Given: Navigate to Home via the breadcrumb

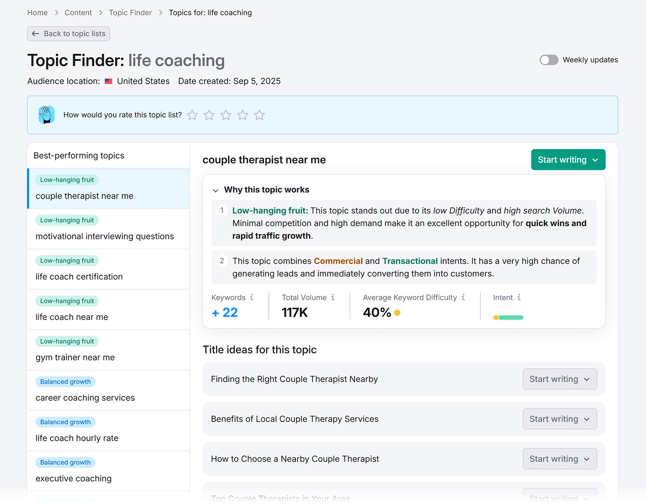Looking at the screenshot, I should [x=37, y=13].
